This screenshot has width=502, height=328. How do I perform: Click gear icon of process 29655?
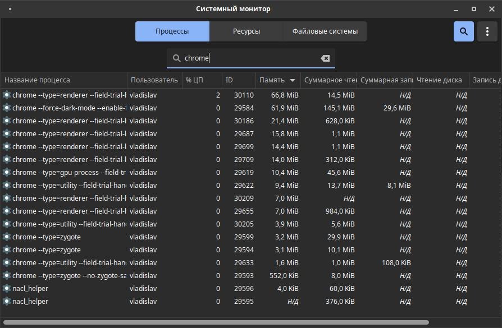[6, 211]
